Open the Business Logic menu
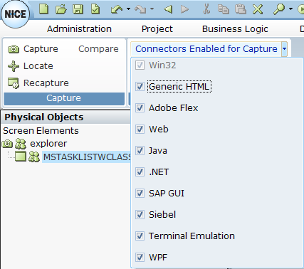The height and width of the screenshot is (269, 304). click(235, 29)
